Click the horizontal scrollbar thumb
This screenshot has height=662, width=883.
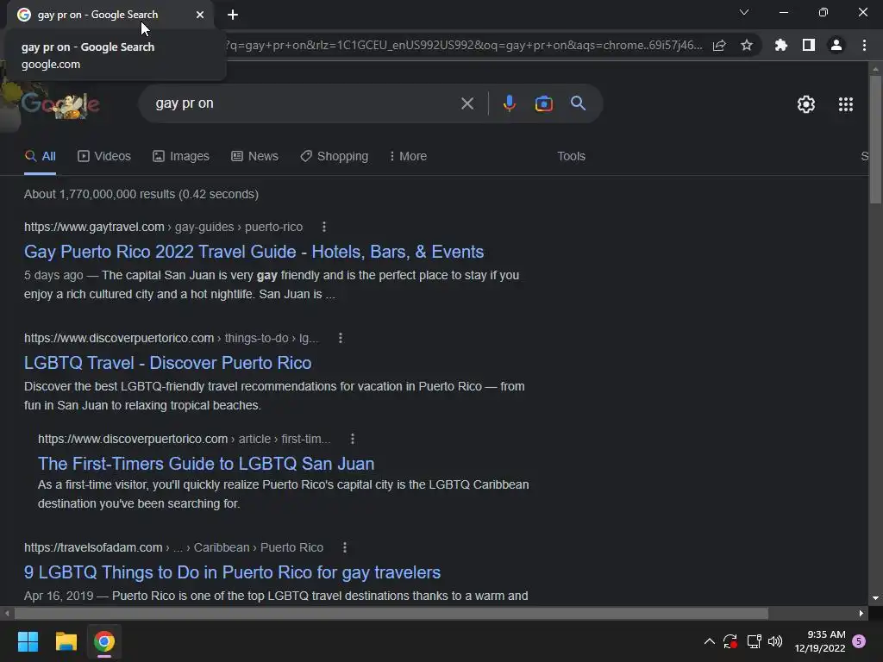pyautogui.click(x=391, y=613)
